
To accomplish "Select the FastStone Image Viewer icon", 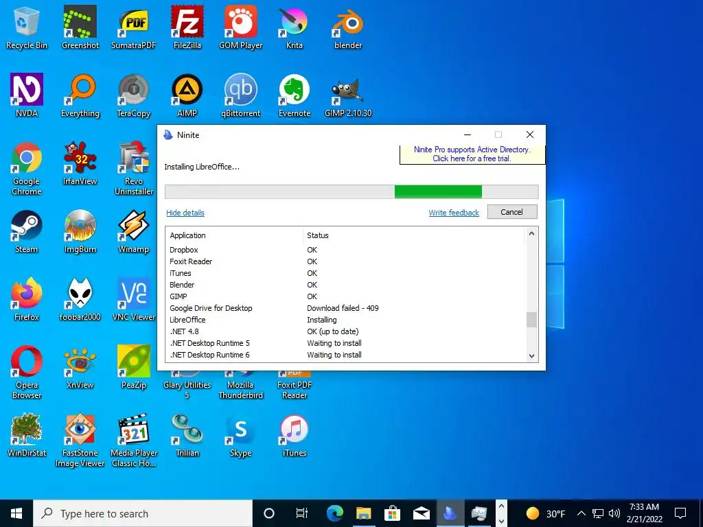I will [x=80, y=440].
